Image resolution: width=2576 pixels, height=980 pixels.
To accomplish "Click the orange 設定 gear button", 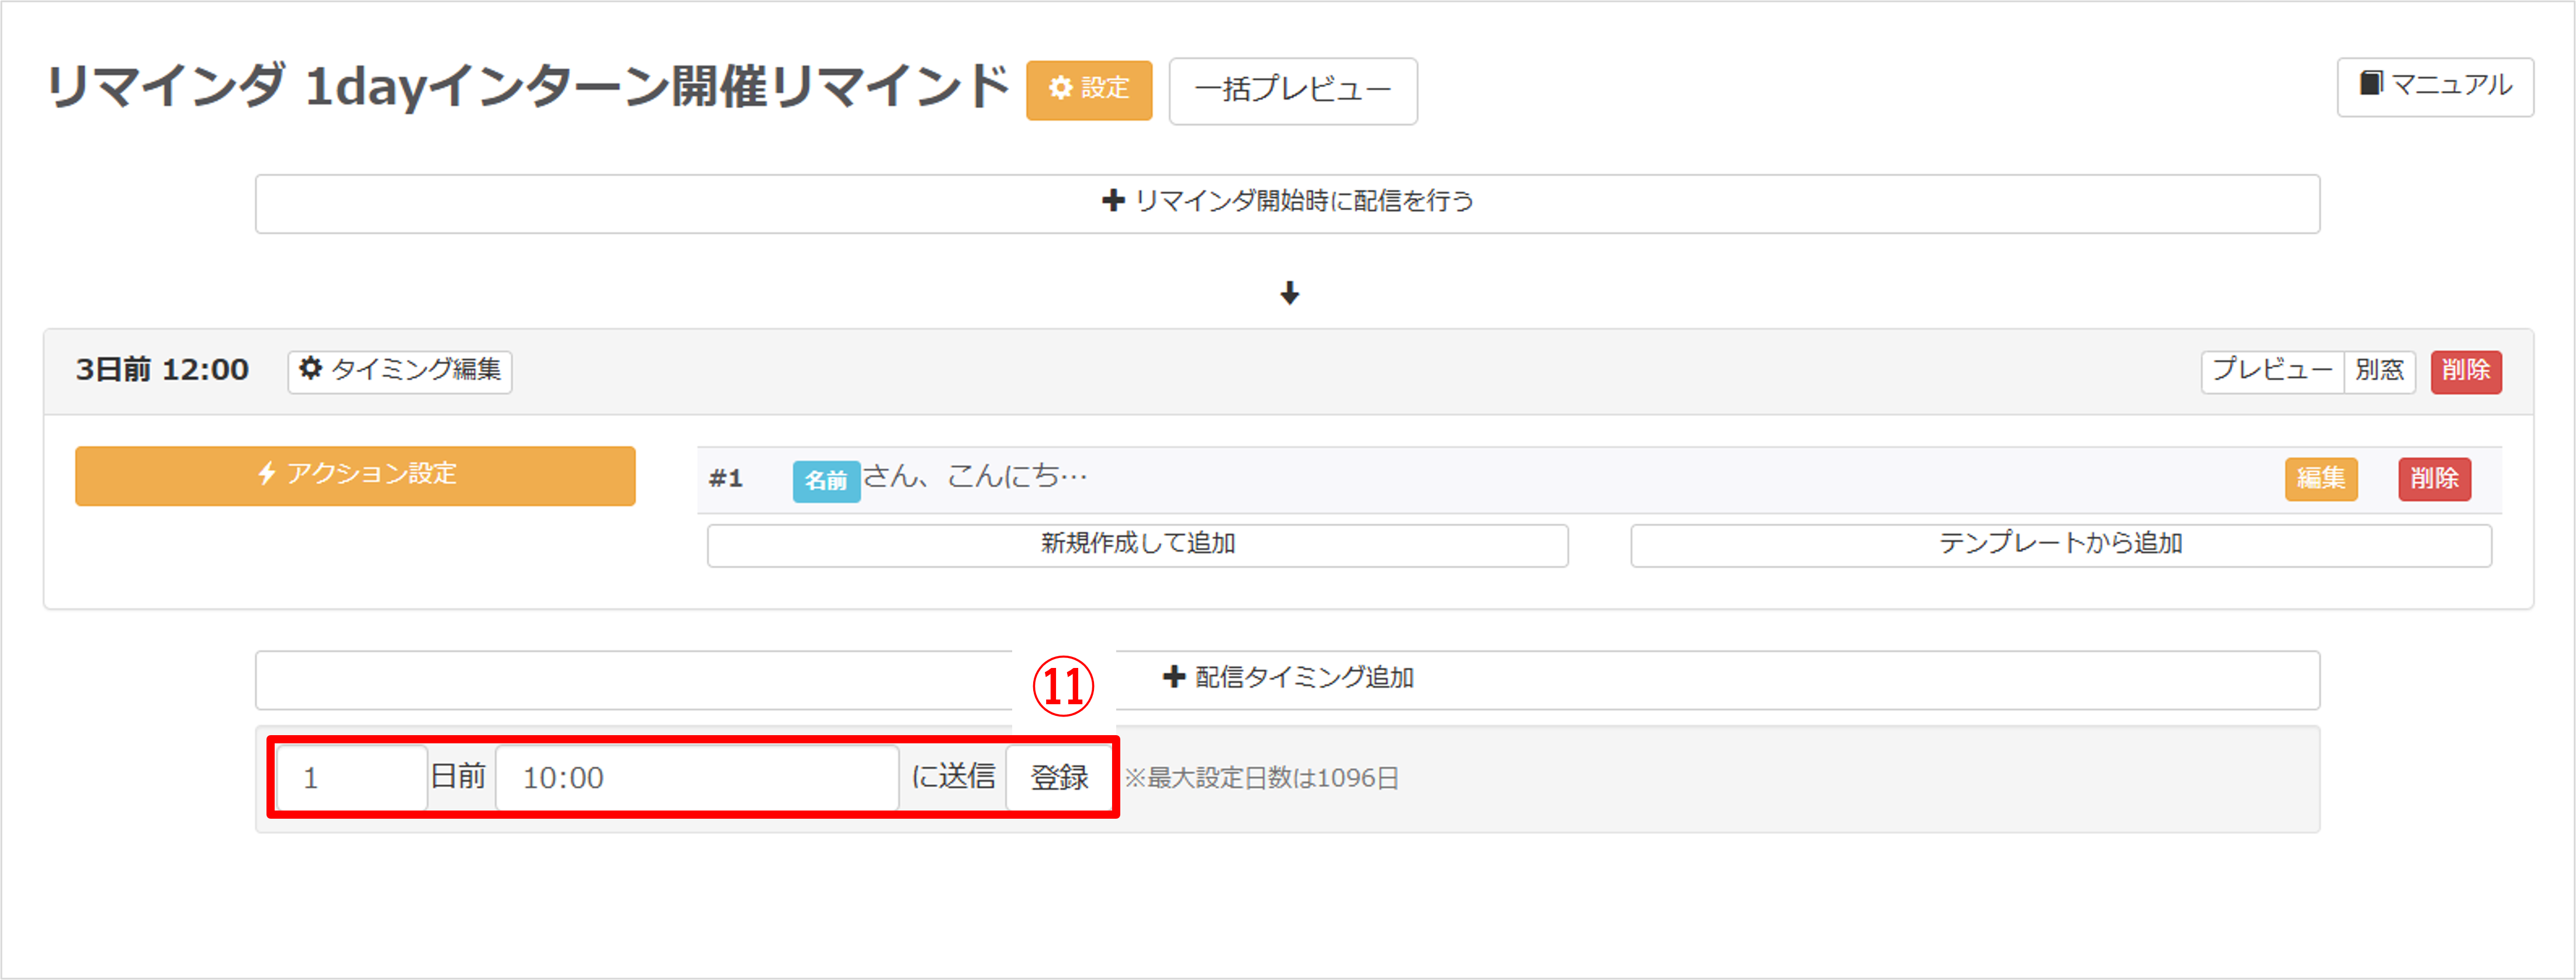I will [x=1088, y=90].
